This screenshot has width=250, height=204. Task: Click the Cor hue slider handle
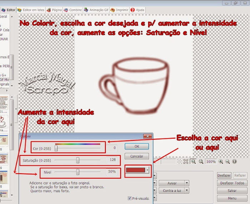point(56,149)
